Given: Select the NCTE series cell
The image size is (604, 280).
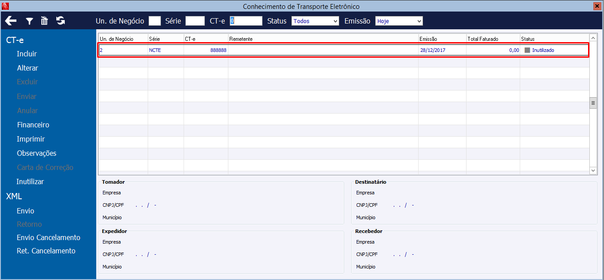Looking at the screenshot, I should 166,50.
